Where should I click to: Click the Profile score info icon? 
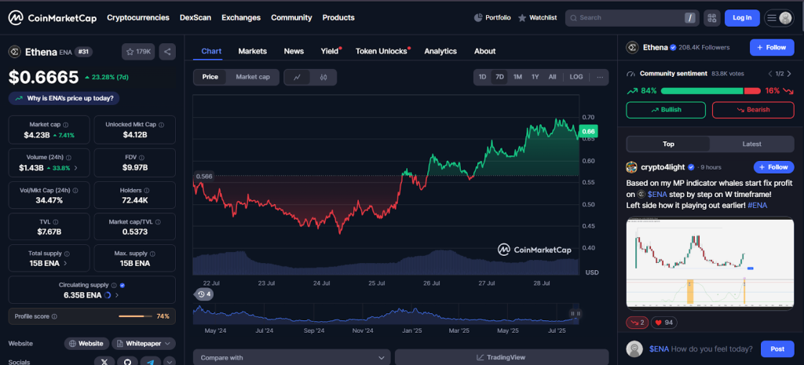click(54, 317)
